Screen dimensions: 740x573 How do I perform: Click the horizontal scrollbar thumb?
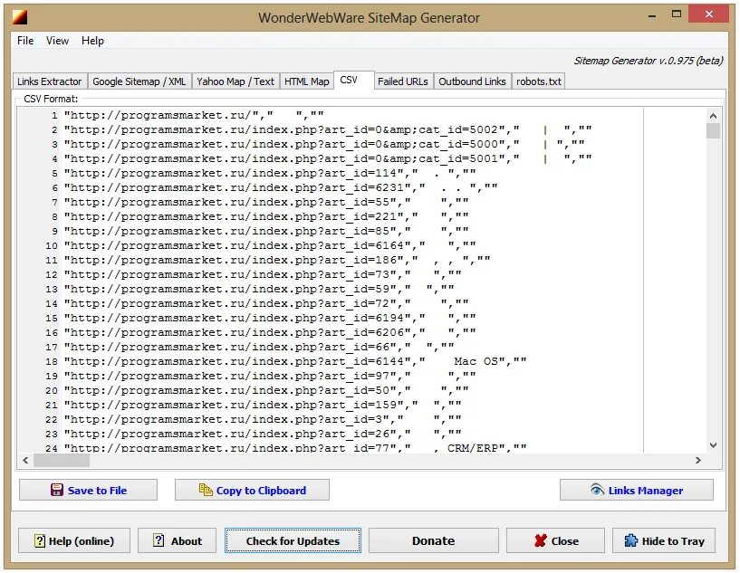coord(62,461)
